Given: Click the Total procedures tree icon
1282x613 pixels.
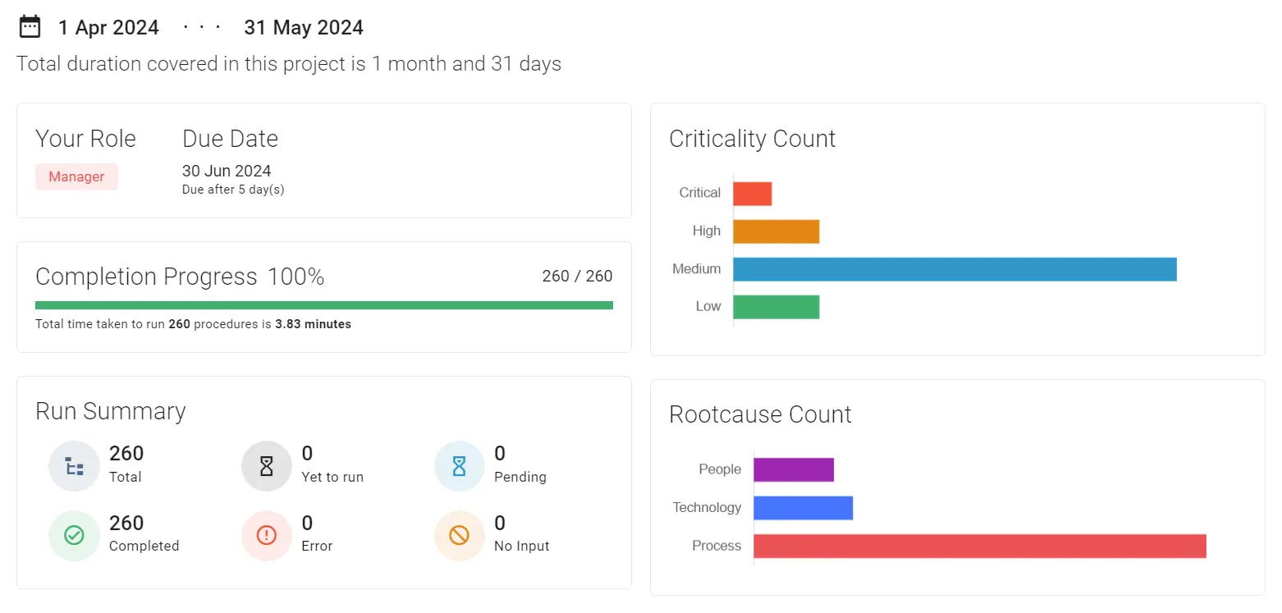Looking at the screenshot, I should coord(74,466).
